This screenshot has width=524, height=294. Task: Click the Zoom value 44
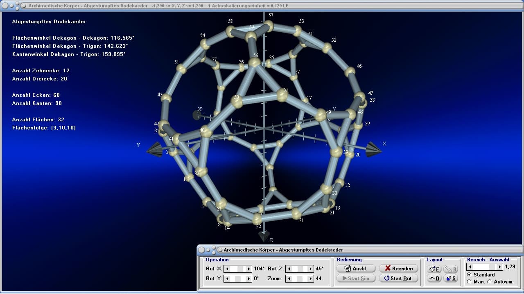pyautogui.click(x=318, y=278)
